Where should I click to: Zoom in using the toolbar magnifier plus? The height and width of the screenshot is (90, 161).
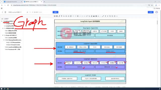pos(110,16)
